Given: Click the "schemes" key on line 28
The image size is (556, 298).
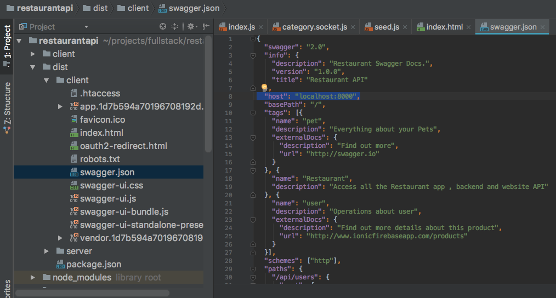Looking at the screenshot, I should tap(283, 261).
